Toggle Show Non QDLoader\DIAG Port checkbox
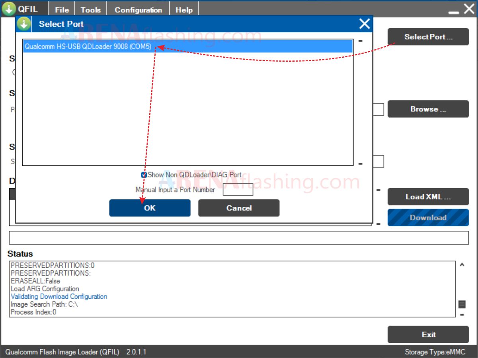This screenshot has width=478, height=358. coord(144,175)
